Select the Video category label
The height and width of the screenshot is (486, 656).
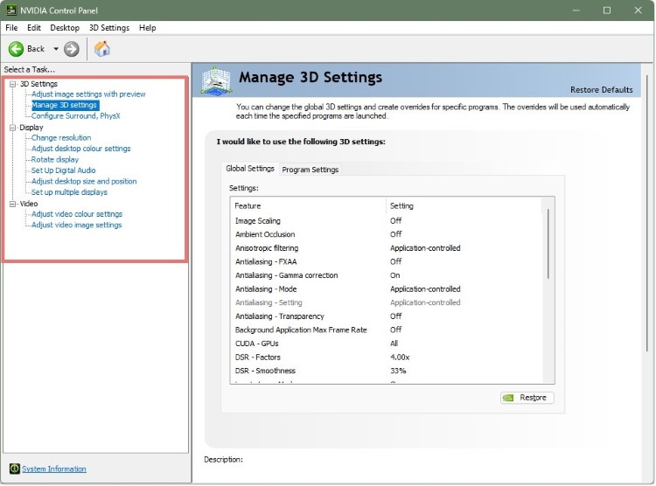coord(29,204)
